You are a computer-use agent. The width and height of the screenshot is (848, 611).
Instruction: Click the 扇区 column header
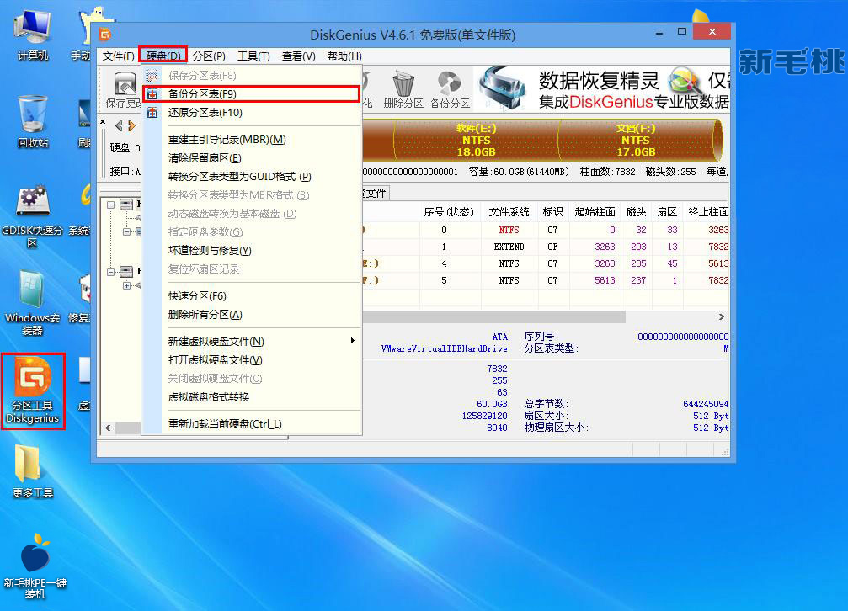pos(667,212)
